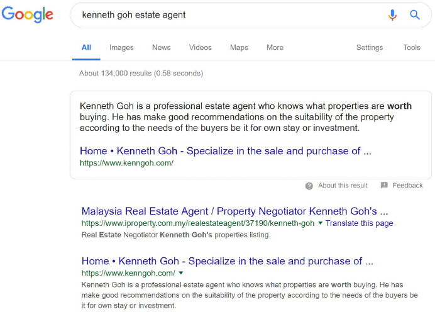Select the All results tab
The height and width of the screenshot is (314, 435).
[x=86, y=47]
